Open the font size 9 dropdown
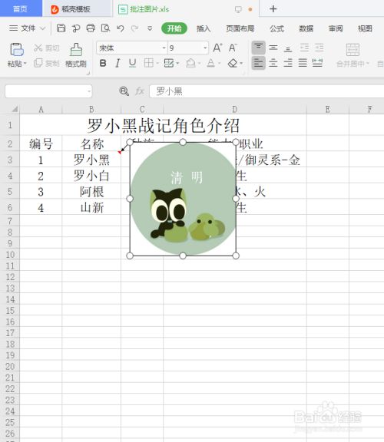This screenshot has height=442, width=384. click(x=205, y=48)
